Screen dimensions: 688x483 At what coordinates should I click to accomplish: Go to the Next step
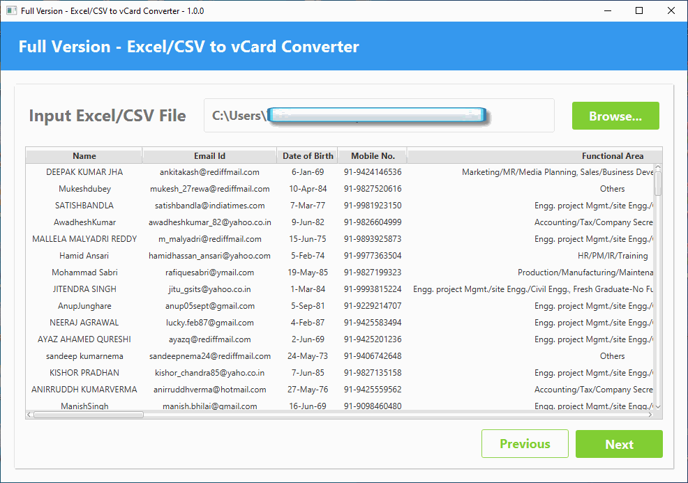point(619,444)
